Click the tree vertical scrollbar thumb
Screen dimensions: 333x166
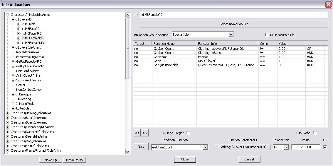[x=128, y=48]
